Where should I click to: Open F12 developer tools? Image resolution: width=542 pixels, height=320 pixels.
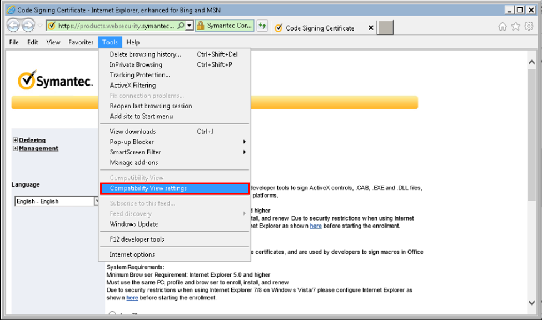click(x=174, y=239)
